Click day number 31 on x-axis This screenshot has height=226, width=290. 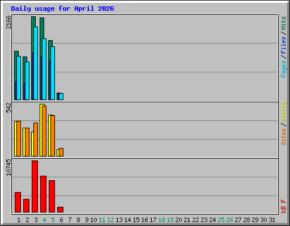click(272, 220)
